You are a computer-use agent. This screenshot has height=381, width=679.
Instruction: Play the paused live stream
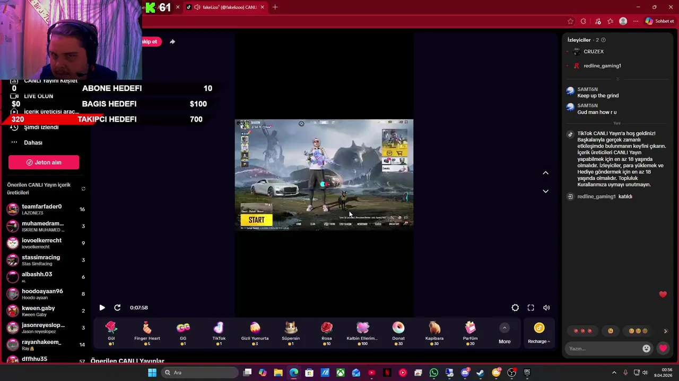click(x=102, y=308)
